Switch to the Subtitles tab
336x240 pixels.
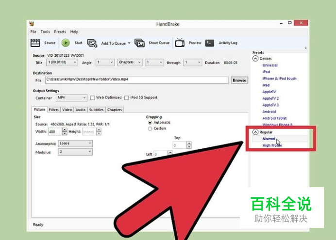tap(96, 110)
